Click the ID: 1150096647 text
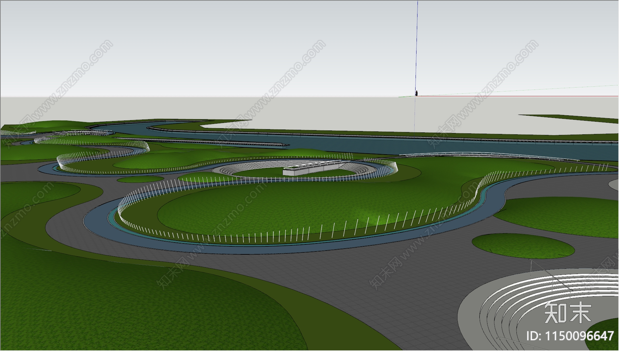This screenshot has width=619, height=351. [570, 336]
